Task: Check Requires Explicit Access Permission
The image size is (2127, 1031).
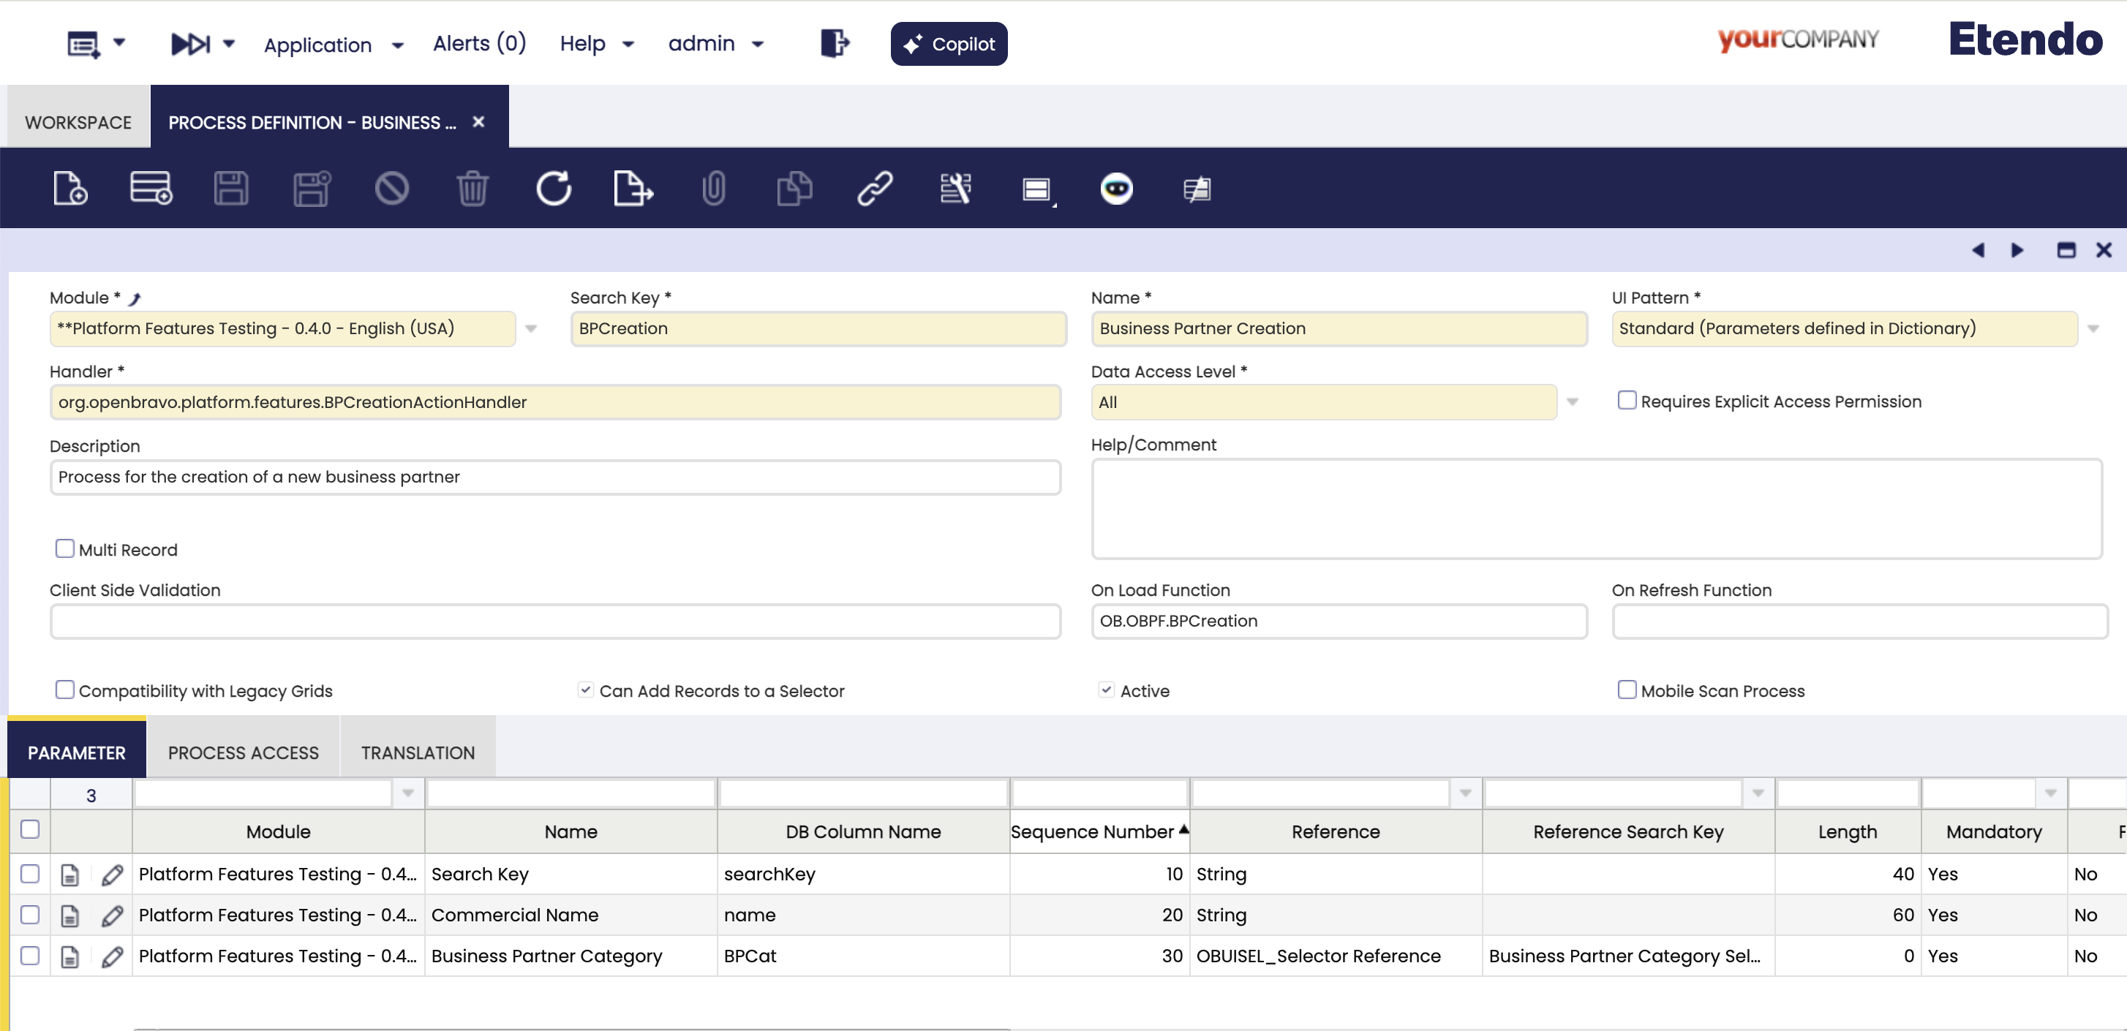Action: 1626,401
